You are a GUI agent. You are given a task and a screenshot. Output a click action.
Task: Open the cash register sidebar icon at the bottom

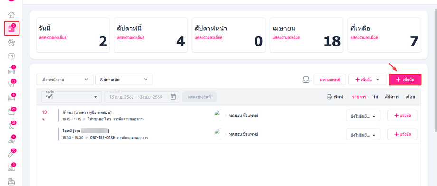[11, 181]
